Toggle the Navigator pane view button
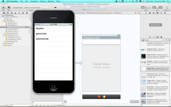This screenshot has width=171, height=107. click(x=154, y=7)
